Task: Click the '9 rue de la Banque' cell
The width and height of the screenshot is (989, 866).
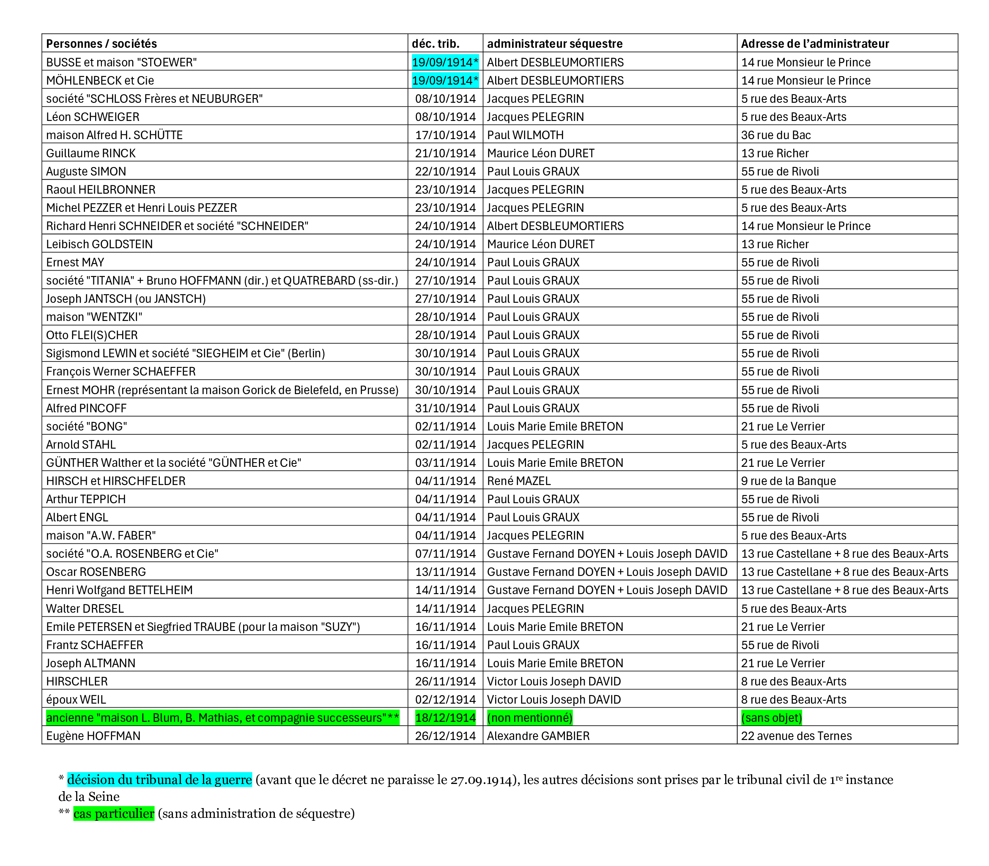Action: coord(788,481)
